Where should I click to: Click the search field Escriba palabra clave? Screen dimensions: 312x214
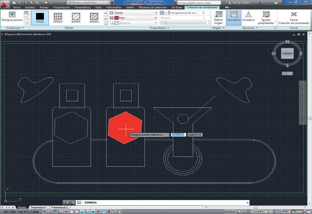[x=199, y=3]
